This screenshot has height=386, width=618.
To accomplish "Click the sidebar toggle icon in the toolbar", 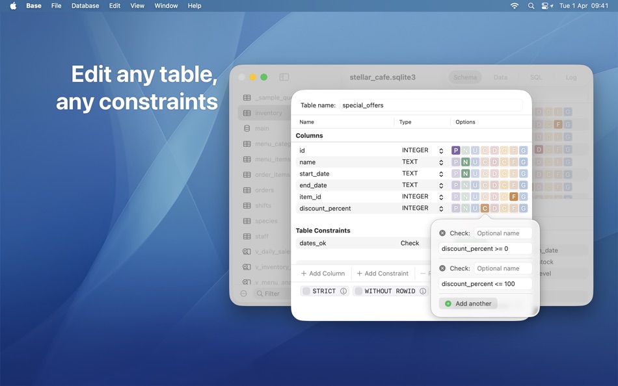I will click(x=284, y=77).
